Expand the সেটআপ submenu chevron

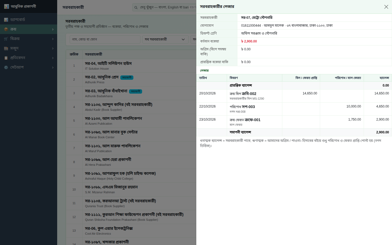coord(53,68)
